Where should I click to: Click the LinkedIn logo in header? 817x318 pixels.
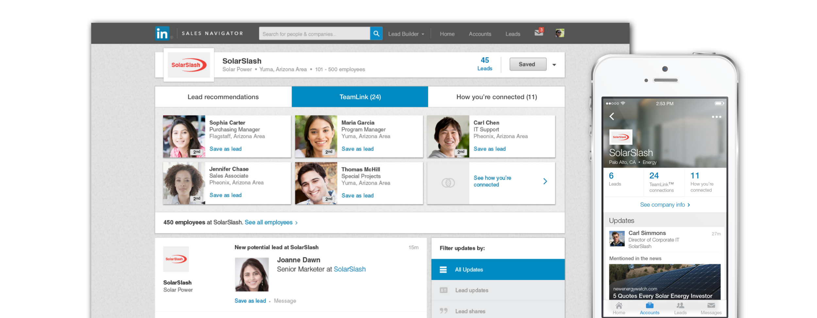(x=162, y=33)
